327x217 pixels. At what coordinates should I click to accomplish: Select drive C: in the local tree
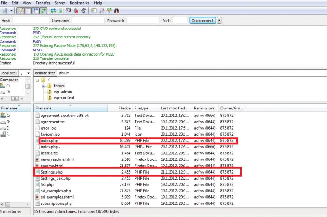tap(8, 86)
